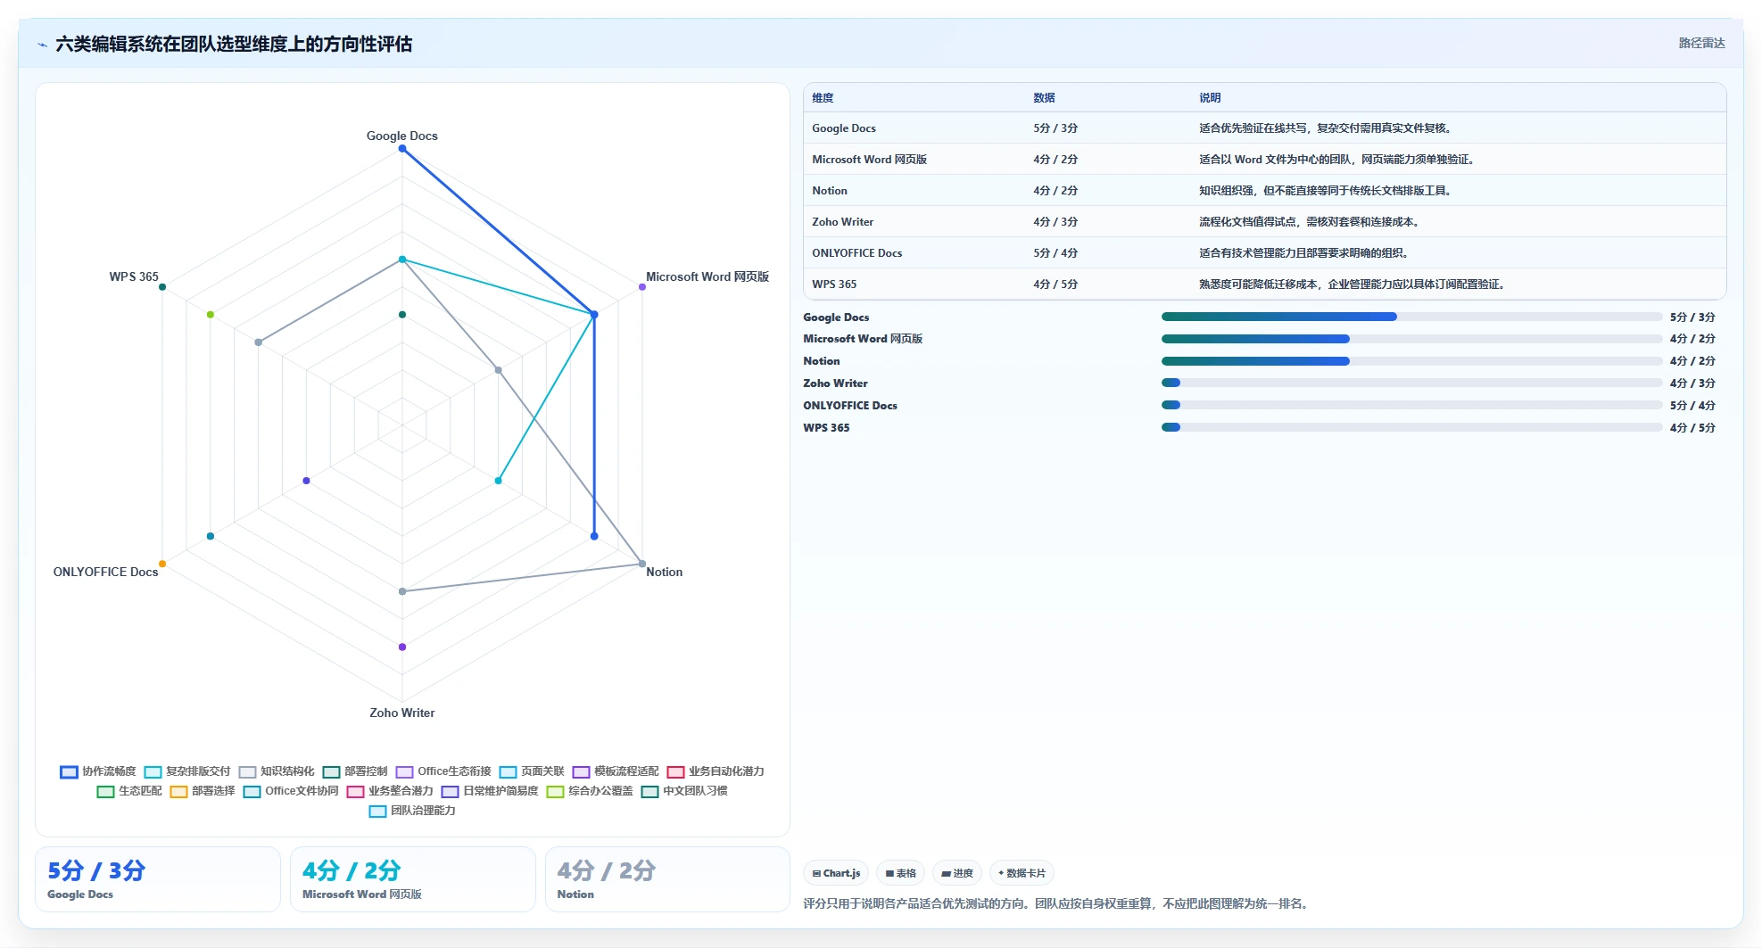Toggle the 业务自动化潜力 legend series
This screenshot has height=948, width=1762.
pos(716,771)
